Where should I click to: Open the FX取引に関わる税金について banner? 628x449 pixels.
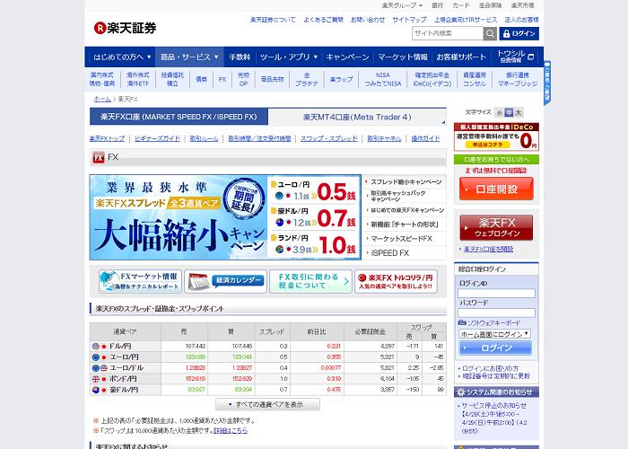[x=310, y=281]
